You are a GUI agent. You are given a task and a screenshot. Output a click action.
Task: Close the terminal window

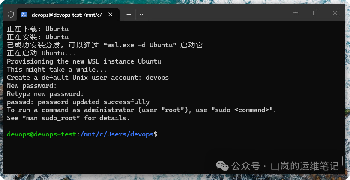335,13
